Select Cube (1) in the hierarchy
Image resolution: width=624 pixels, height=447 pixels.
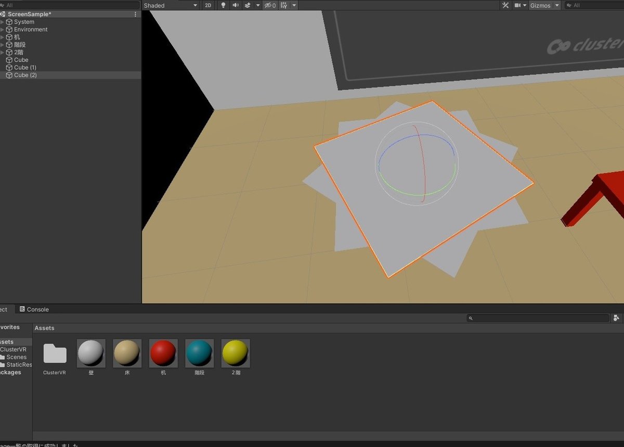click(x=25, y=68)
